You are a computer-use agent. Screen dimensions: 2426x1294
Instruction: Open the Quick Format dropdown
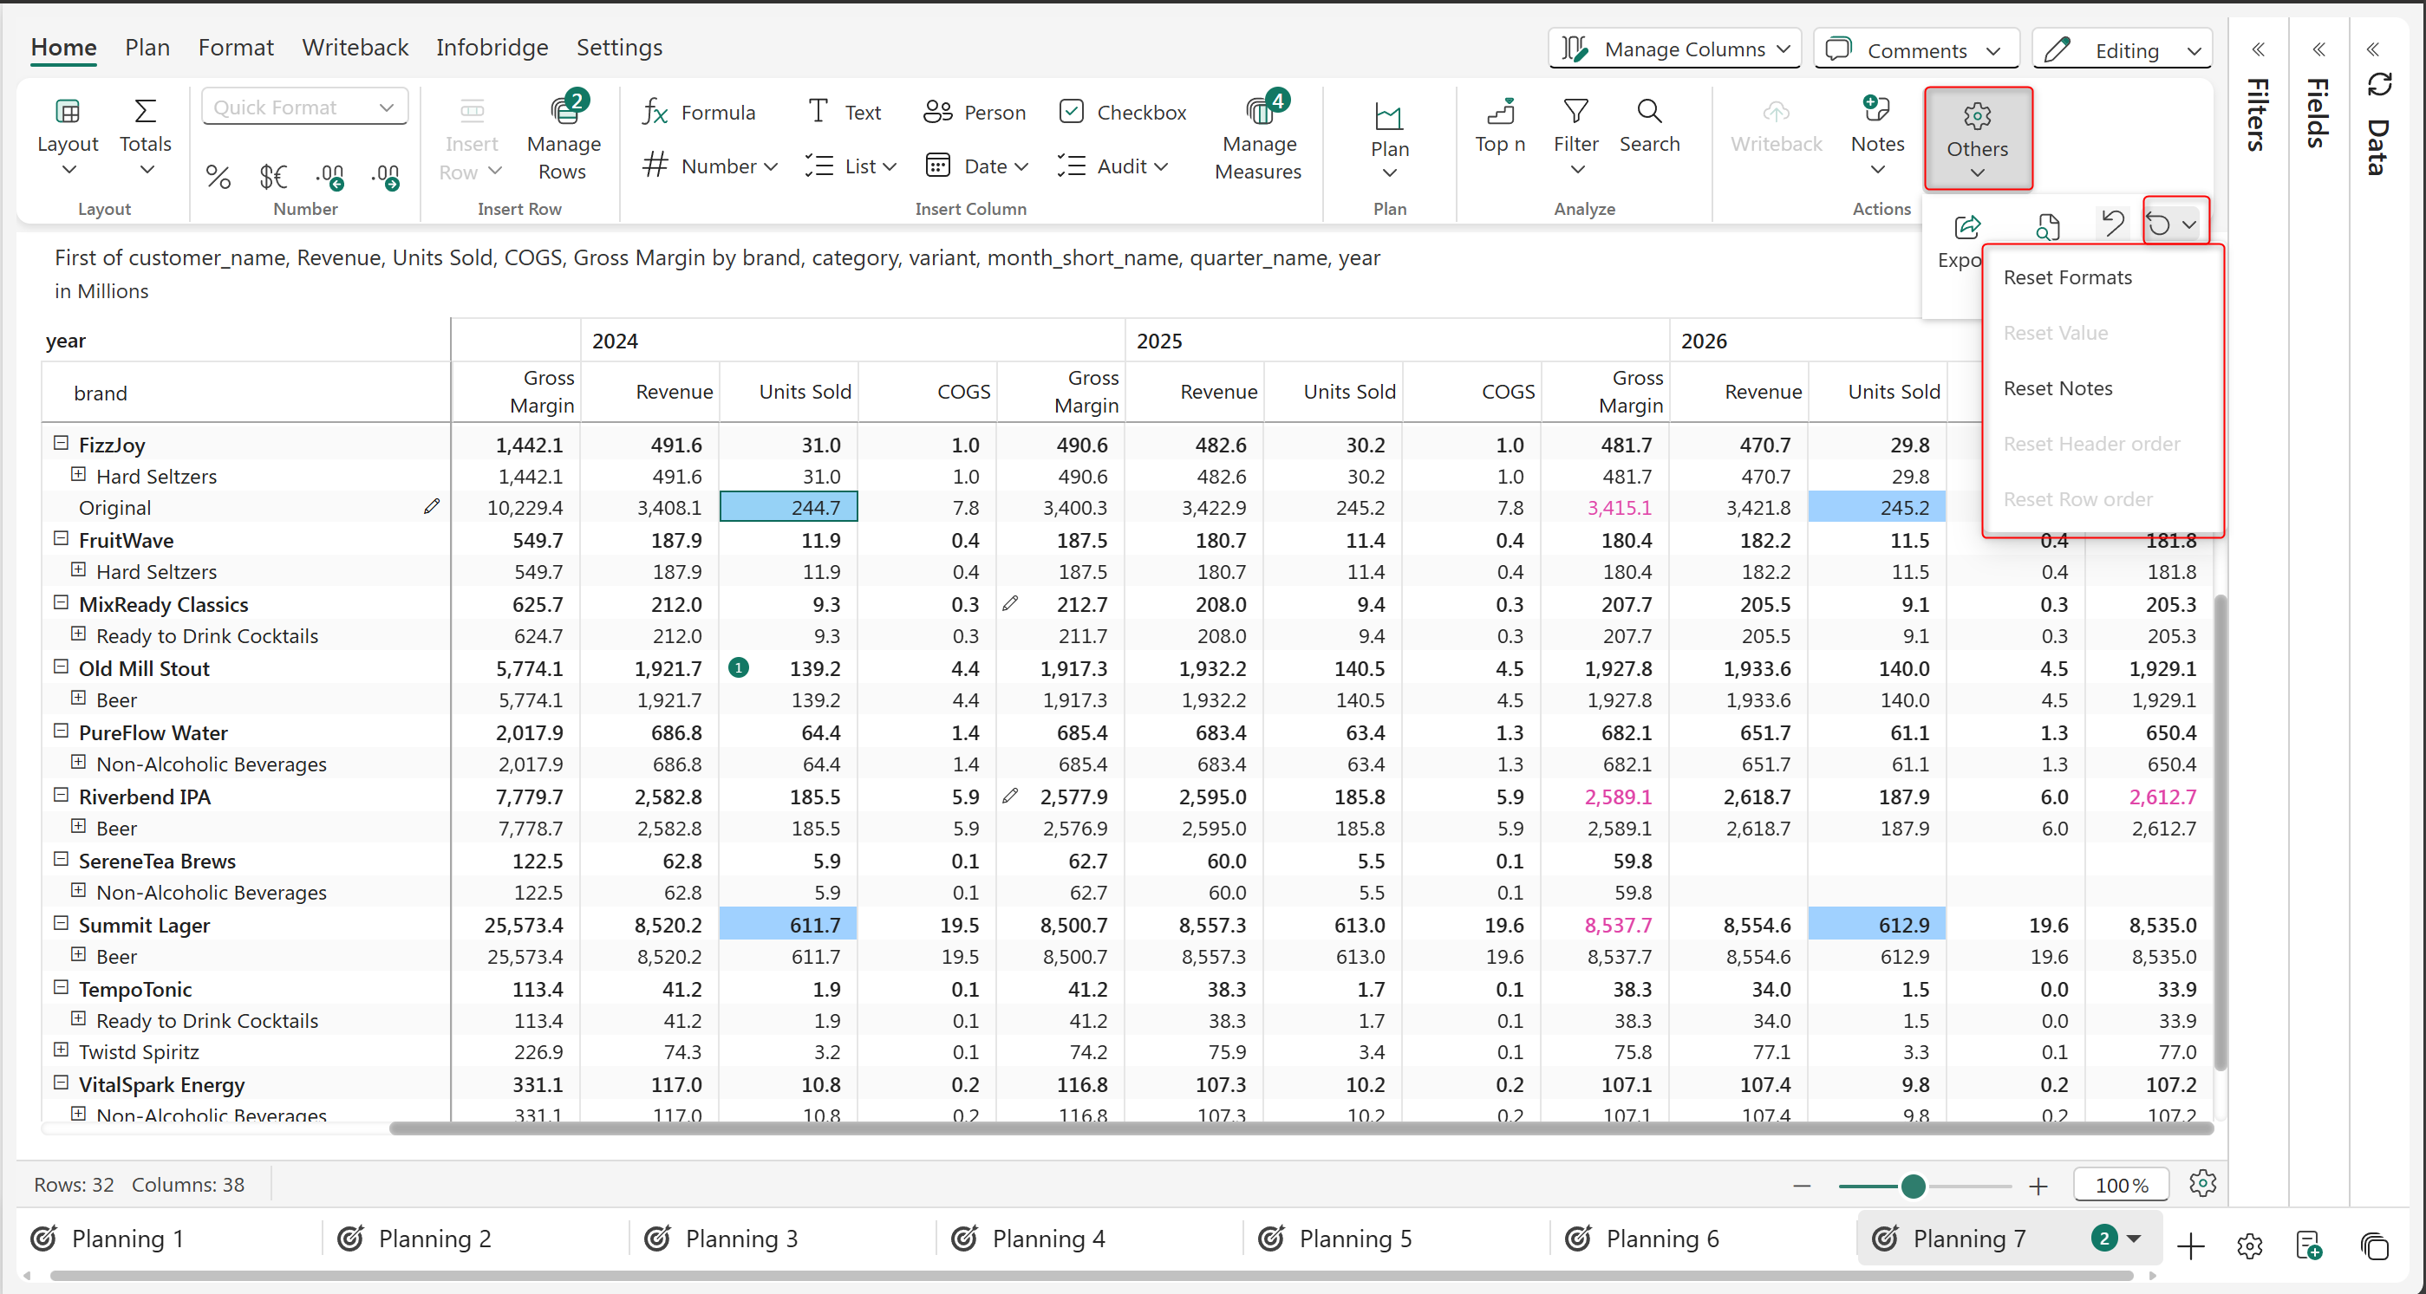304,107
